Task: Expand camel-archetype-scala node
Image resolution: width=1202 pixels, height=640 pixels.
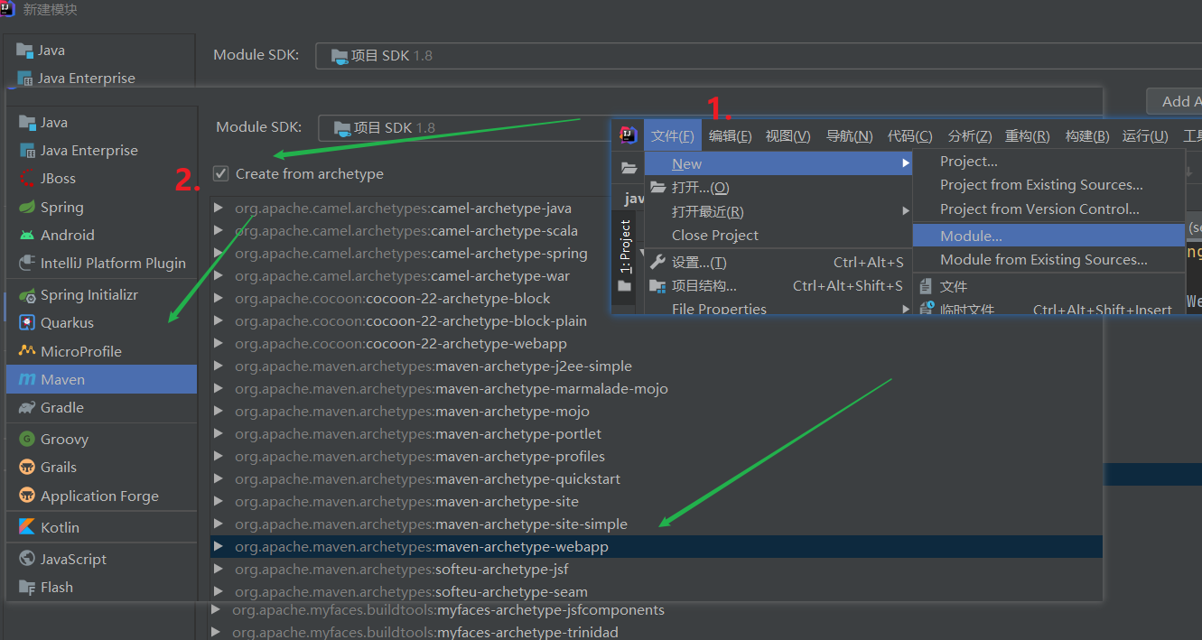Action: coord(219,231)
